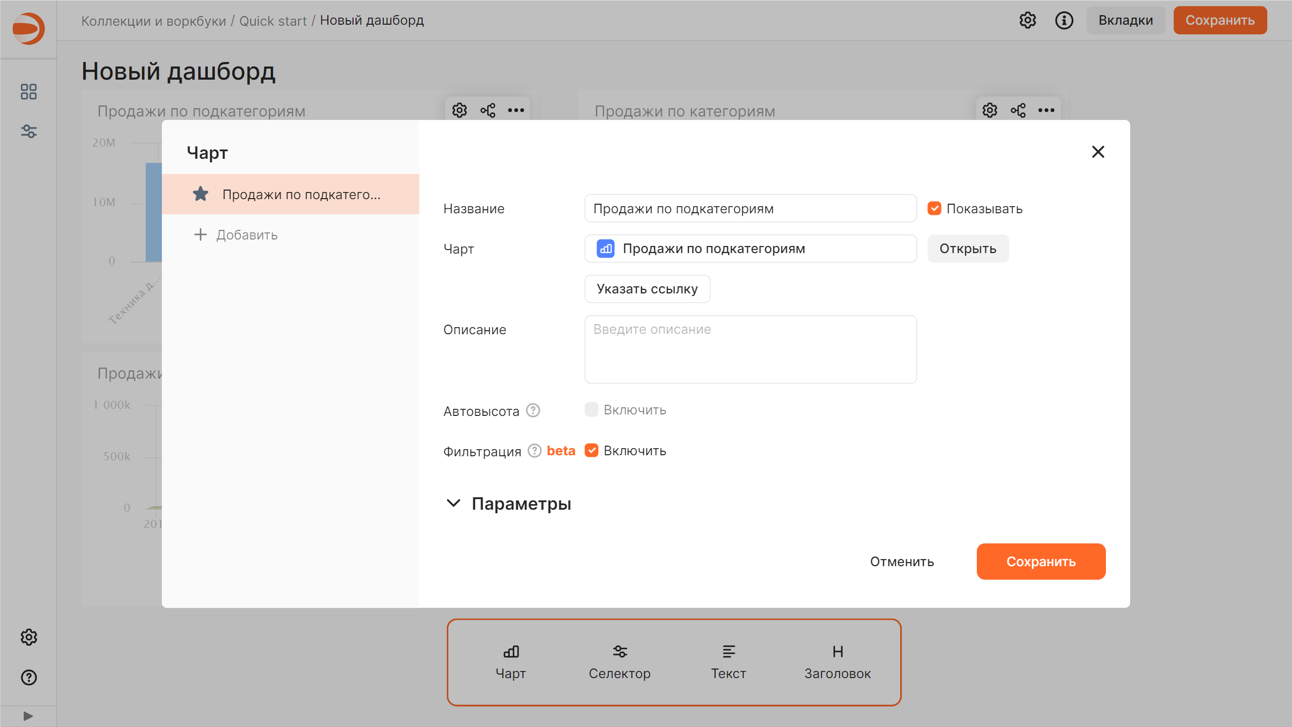Click the Автовысота help question icon
The height and width of the screenshot is (727, 1292).
[533, 410]
